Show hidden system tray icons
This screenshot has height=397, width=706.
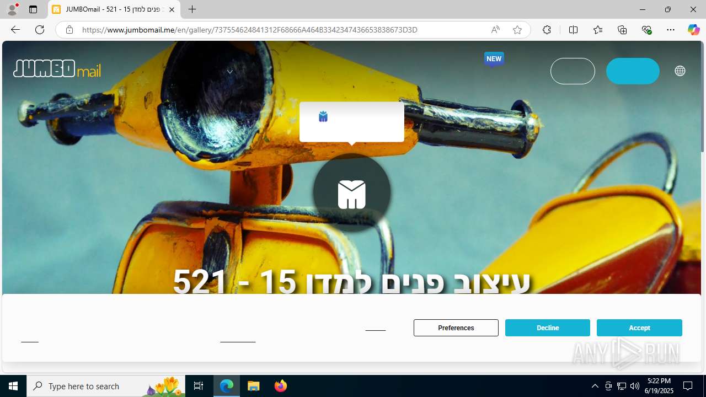(x=595, y=386)
